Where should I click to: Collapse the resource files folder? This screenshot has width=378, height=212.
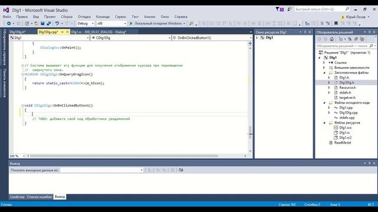tap(324, 122)
